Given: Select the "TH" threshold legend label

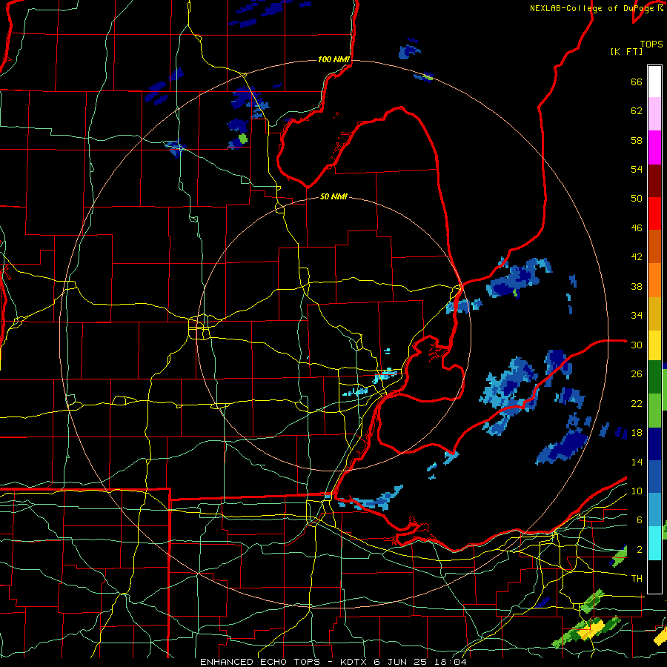Looking at the screenshot, I should pyautogui.click(x=637, y=579).
